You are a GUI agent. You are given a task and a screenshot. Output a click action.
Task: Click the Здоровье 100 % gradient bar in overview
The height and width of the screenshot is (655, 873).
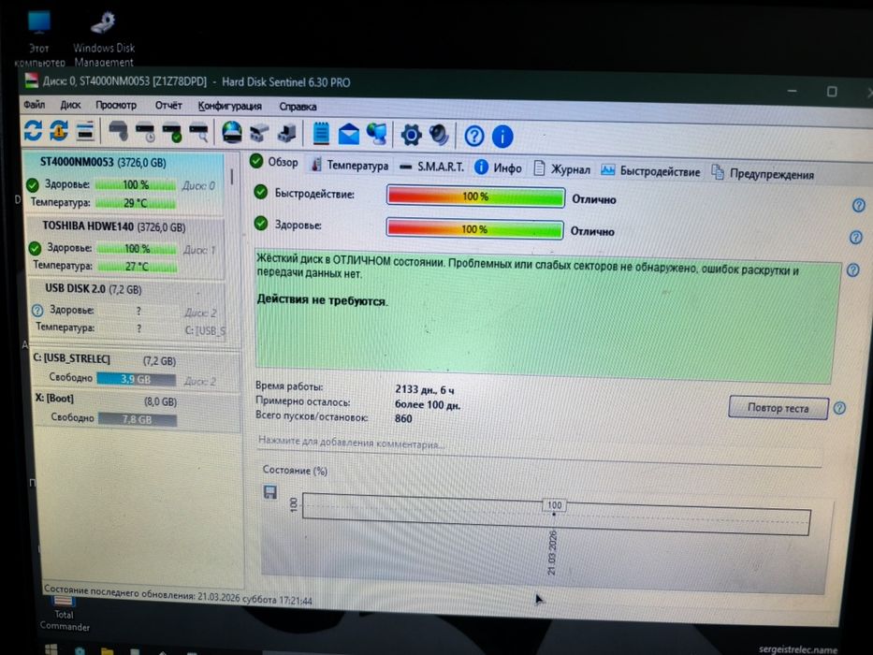pyautogui.click(x=474, y=229)
